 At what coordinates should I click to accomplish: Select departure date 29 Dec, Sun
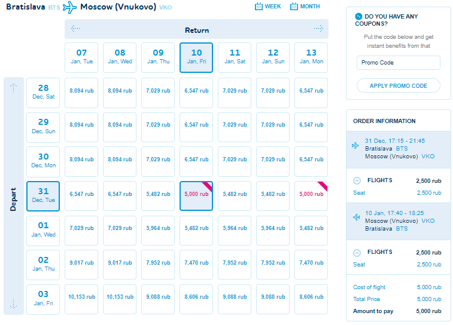pos(43,127)
